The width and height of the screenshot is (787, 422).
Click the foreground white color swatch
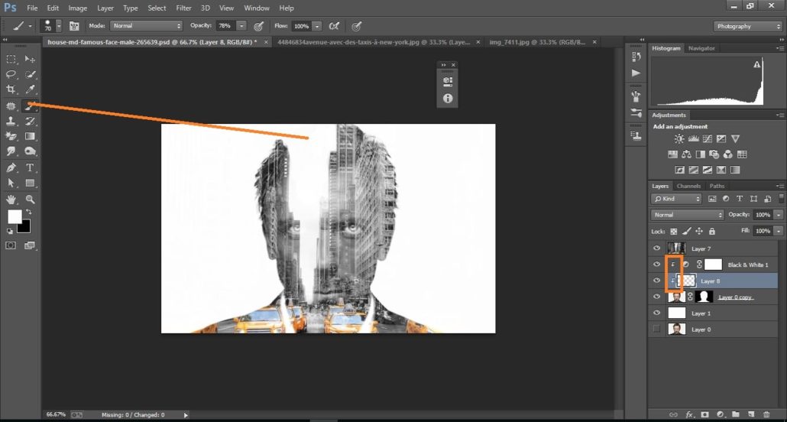click(15, 216)
